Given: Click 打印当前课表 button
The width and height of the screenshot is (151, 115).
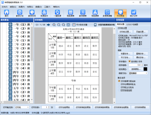Looking at the screenshot, I should pyautogui.click(x=64, y=107).
